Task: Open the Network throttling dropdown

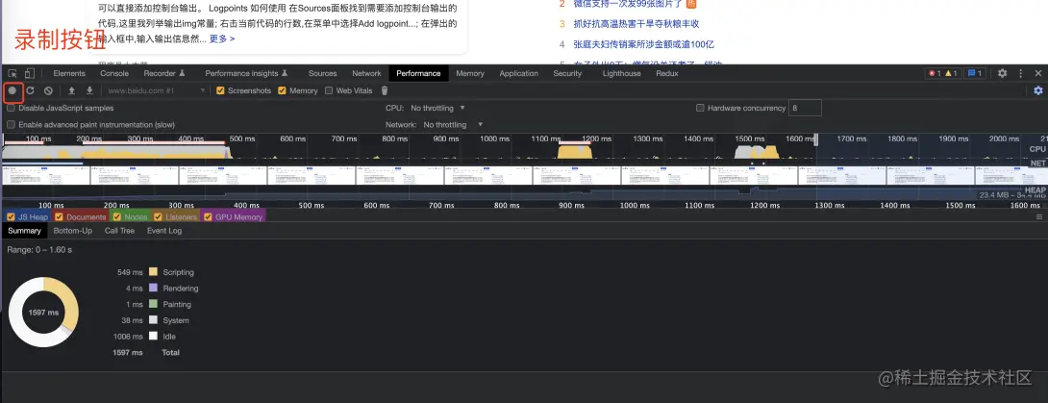Action: pyautogui.click(x=453, y=124)
